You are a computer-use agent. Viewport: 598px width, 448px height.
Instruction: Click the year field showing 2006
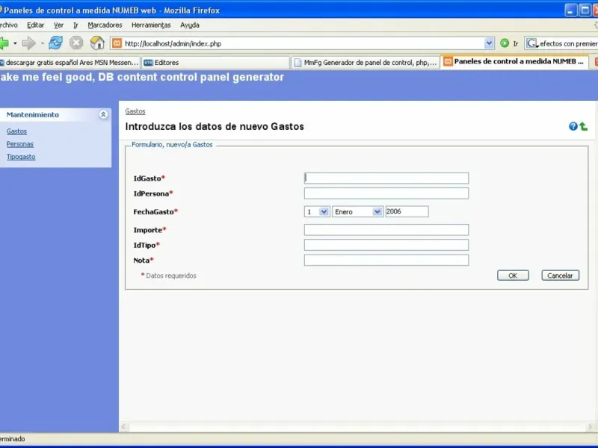tap(407, 211)
